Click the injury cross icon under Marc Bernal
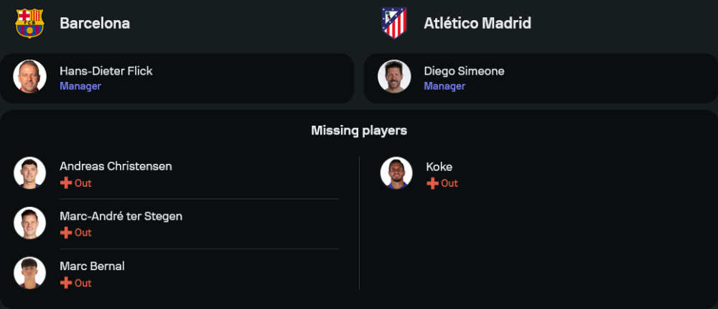Image resolution: width=718 pixels, height=309 pixels. 66,283
